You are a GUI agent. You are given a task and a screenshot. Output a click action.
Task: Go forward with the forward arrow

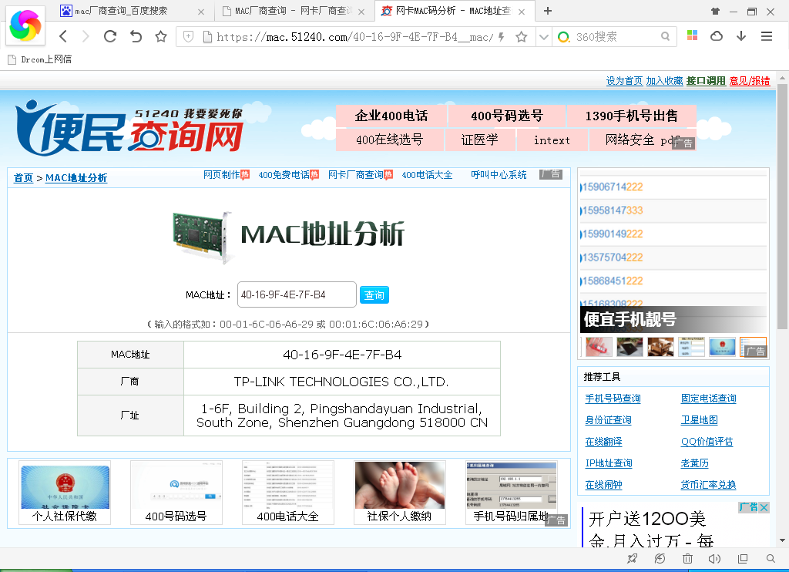86,36
